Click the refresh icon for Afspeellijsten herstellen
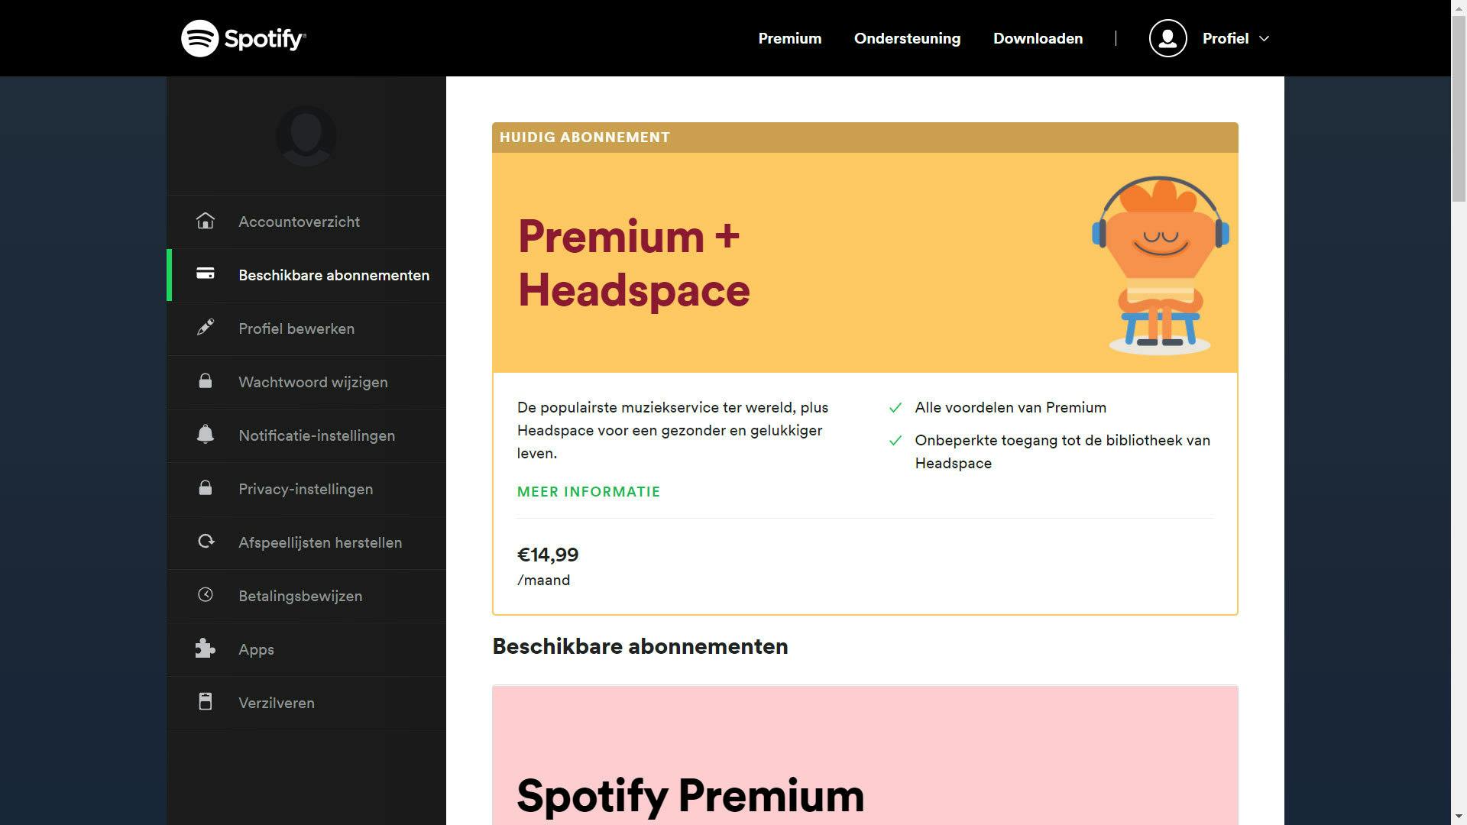Viewport: 1467px width, 825px height. 205,542
